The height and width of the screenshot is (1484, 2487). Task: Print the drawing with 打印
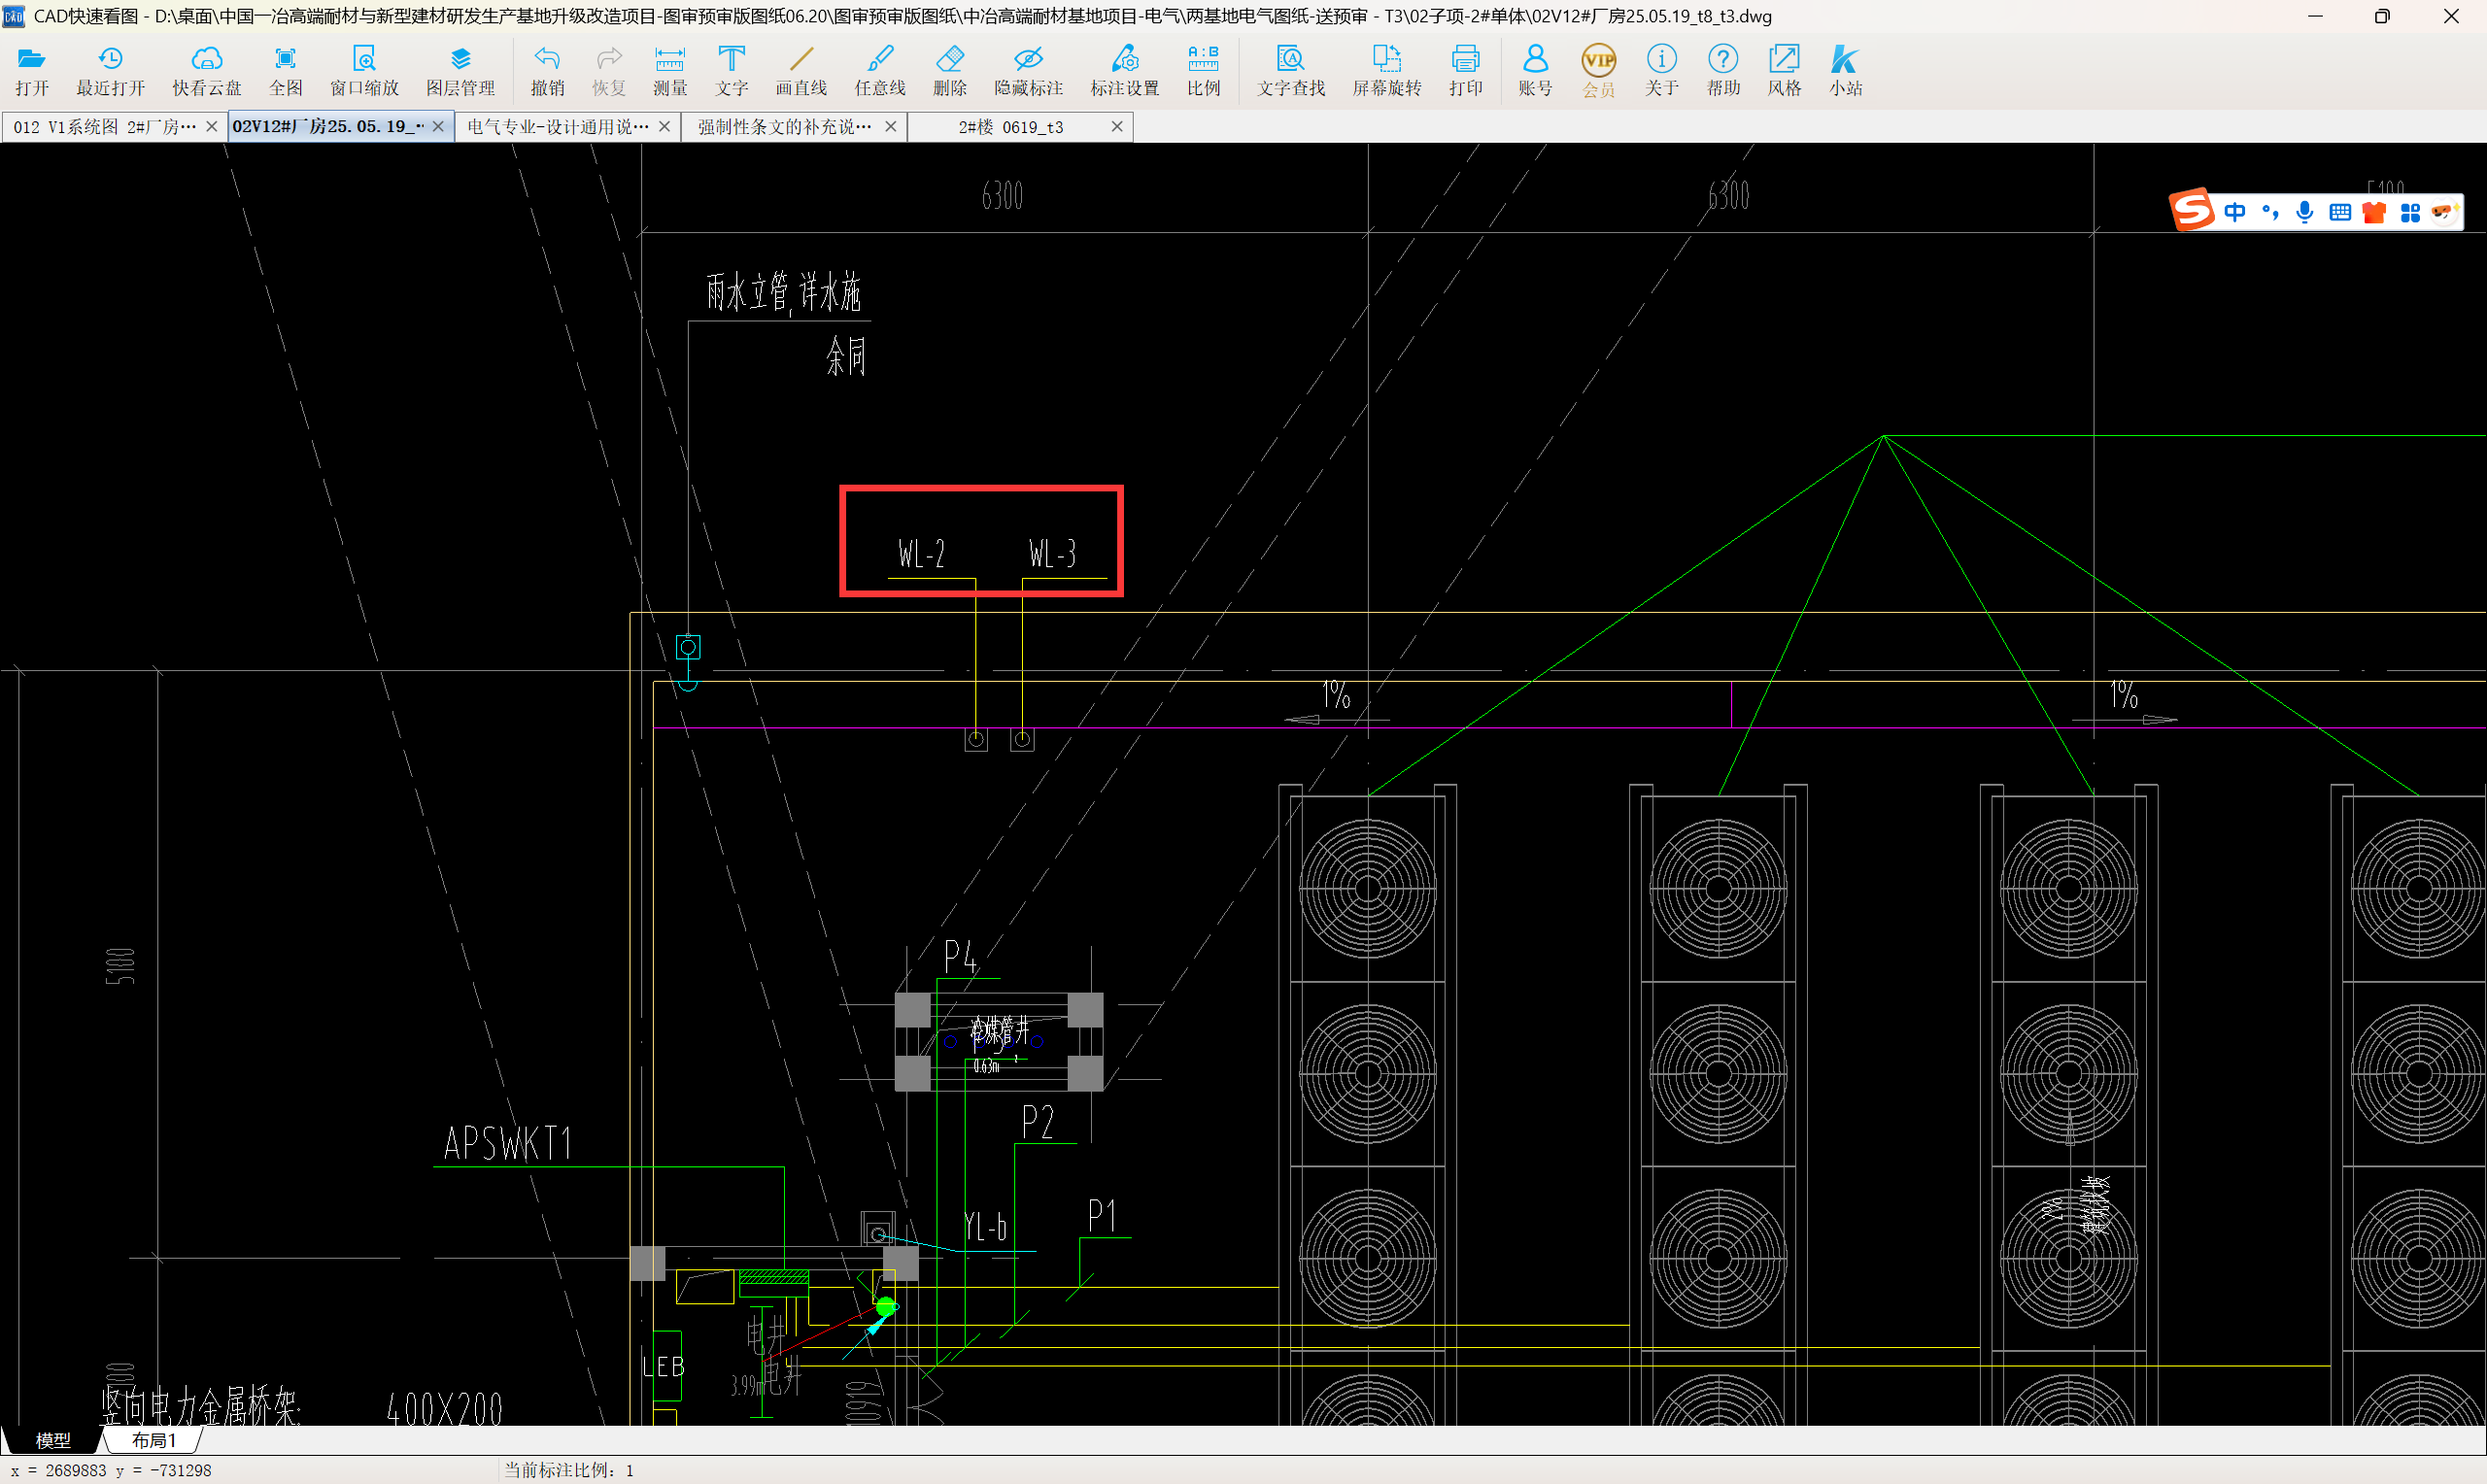[1465, 70]
